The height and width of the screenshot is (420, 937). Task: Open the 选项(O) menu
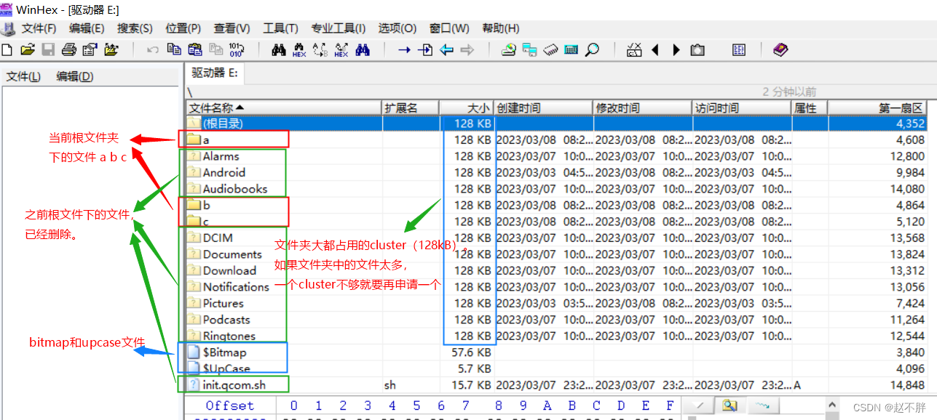coord(396,28)
